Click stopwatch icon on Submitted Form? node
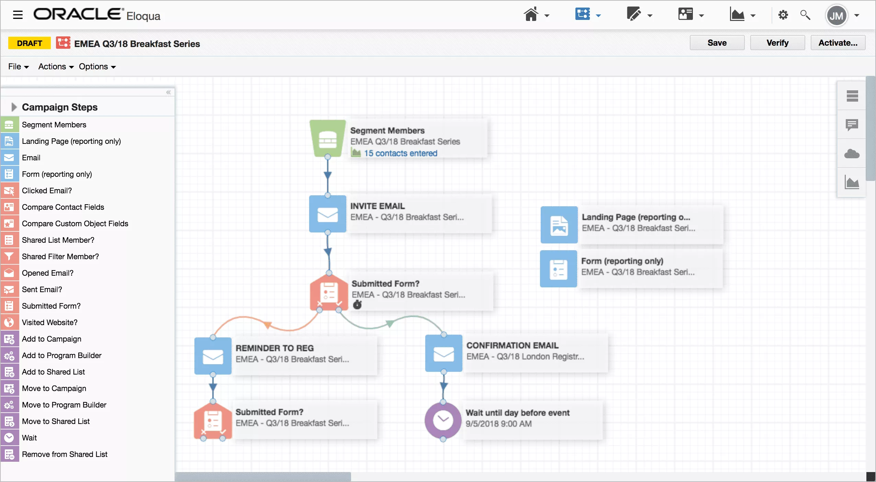This screenshot has height=482, width=876. (357, 305)
